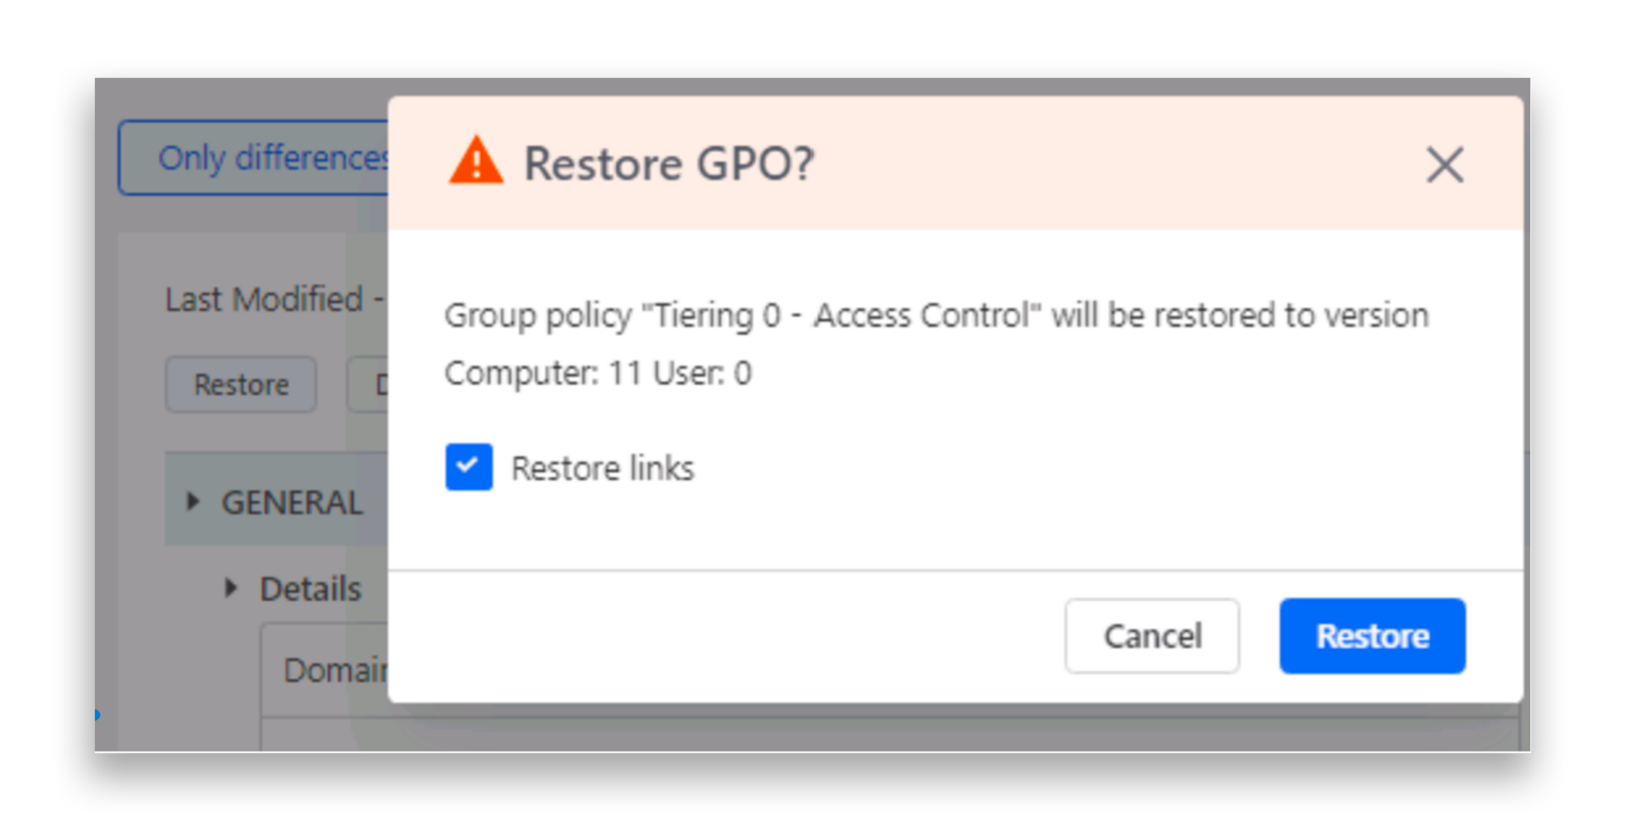
Task: Select the Details tree item label
Action: (x=310, y=589)
